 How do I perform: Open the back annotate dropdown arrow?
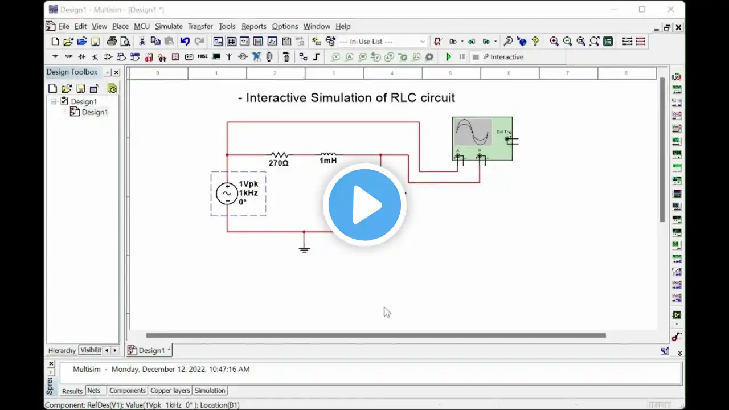click(x=462, y=42)
